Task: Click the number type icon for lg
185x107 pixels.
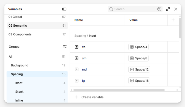Action: [x=77, y=81]
